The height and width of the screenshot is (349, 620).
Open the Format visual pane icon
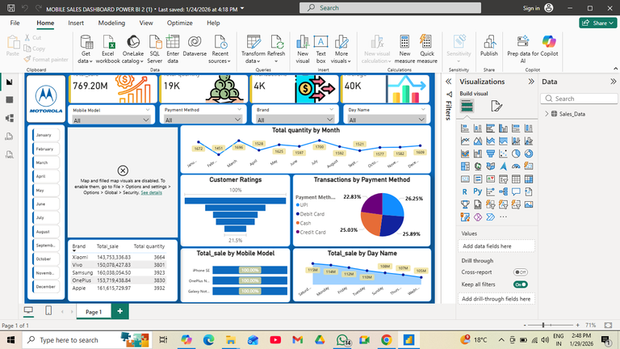[x=496, y=106]
